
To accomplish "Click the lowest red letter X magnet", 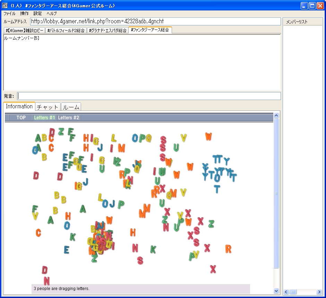I will pos(213,269).
